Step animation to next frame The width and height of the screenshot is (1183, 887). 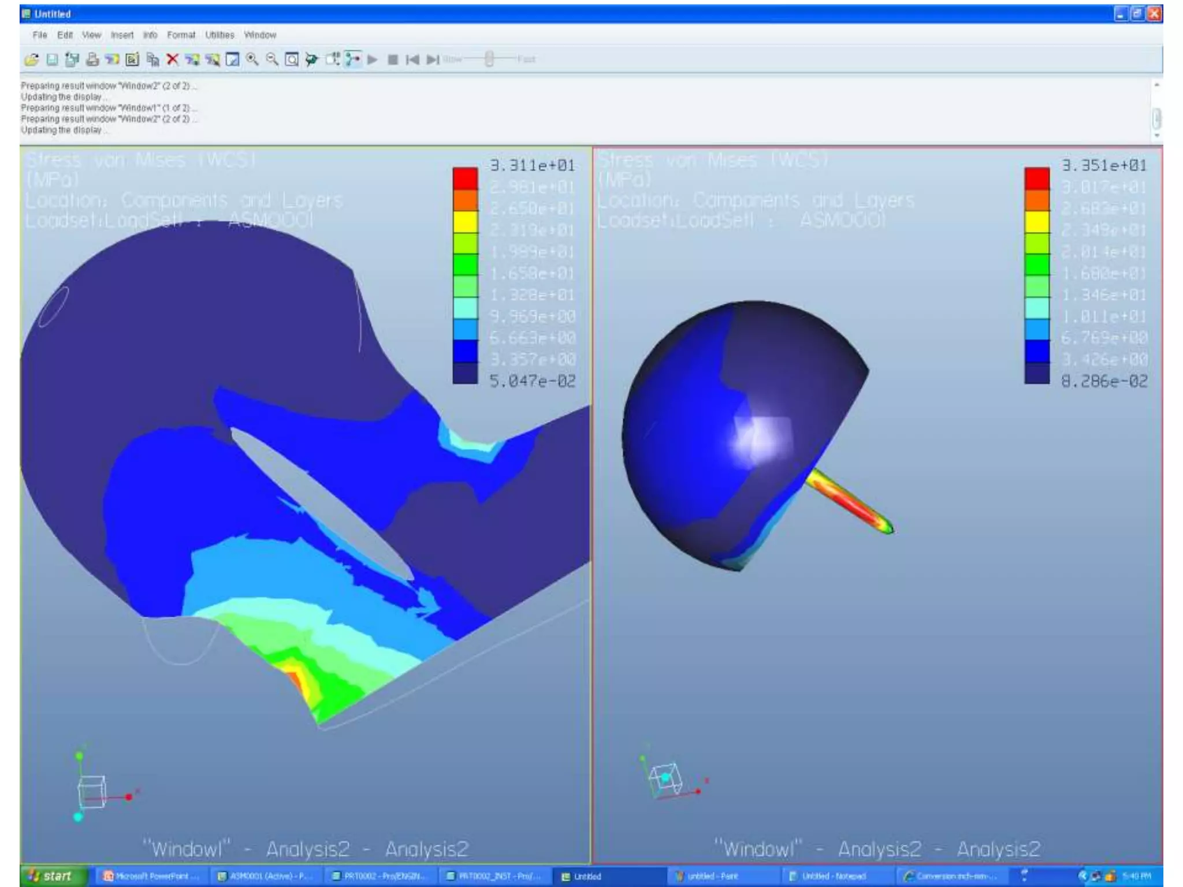pyautogui.click(x=433, y=59)
